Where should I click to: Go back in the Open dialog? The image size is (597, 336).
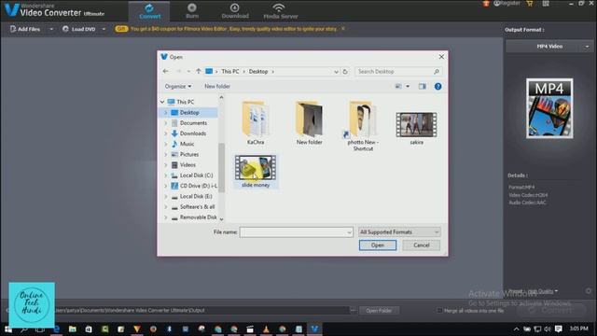[x=166, y=71]
